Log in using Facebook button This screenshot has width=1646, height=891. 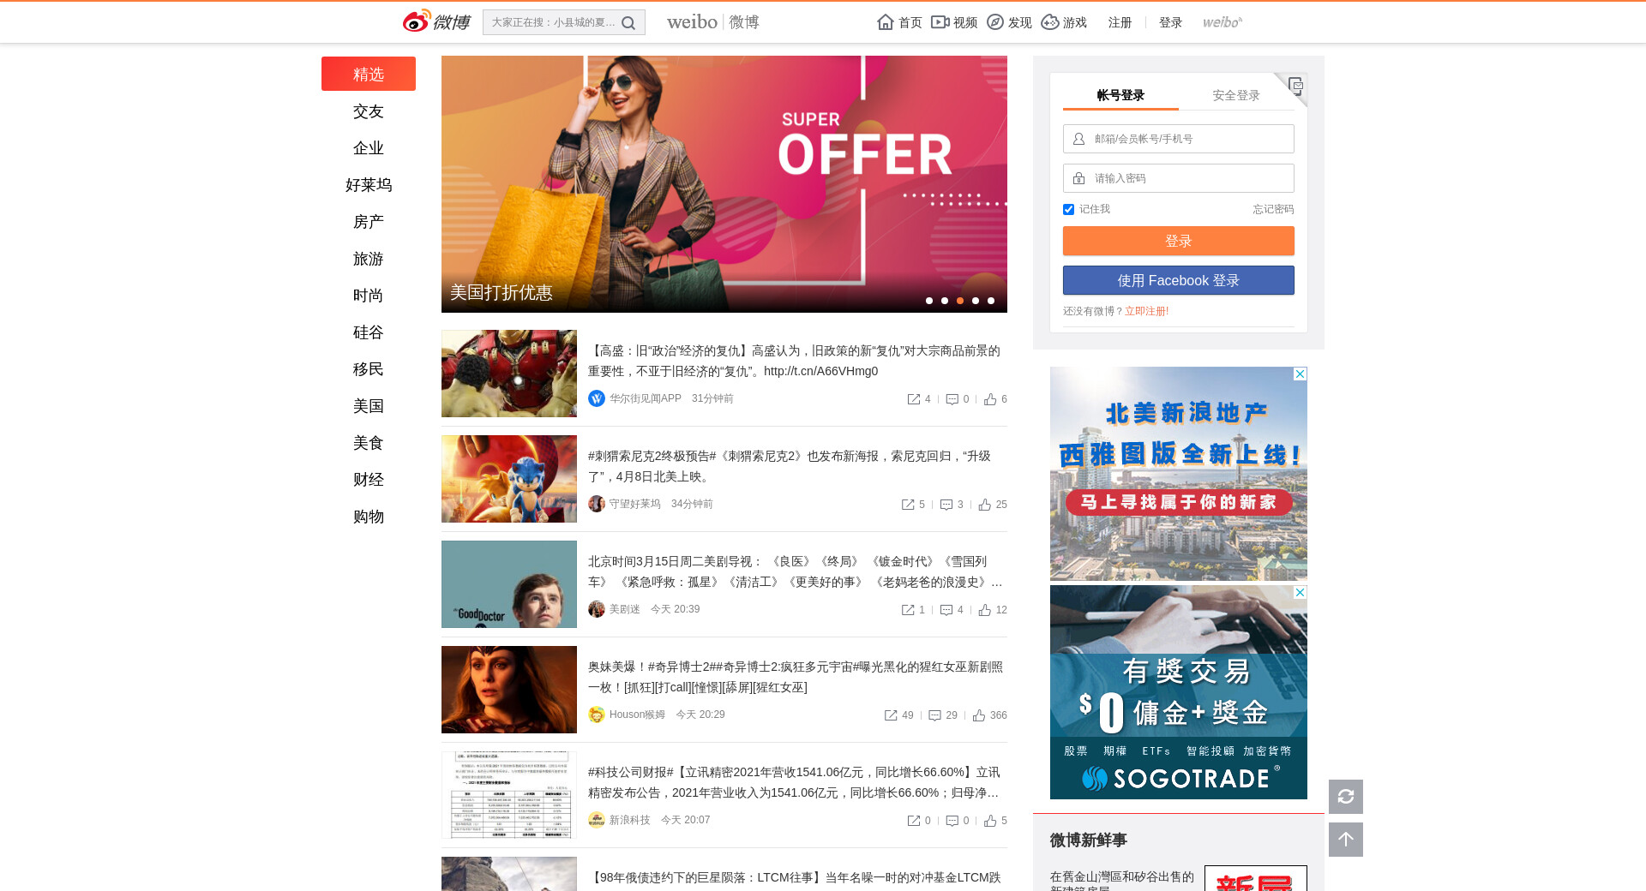[x=1178, y=280]
